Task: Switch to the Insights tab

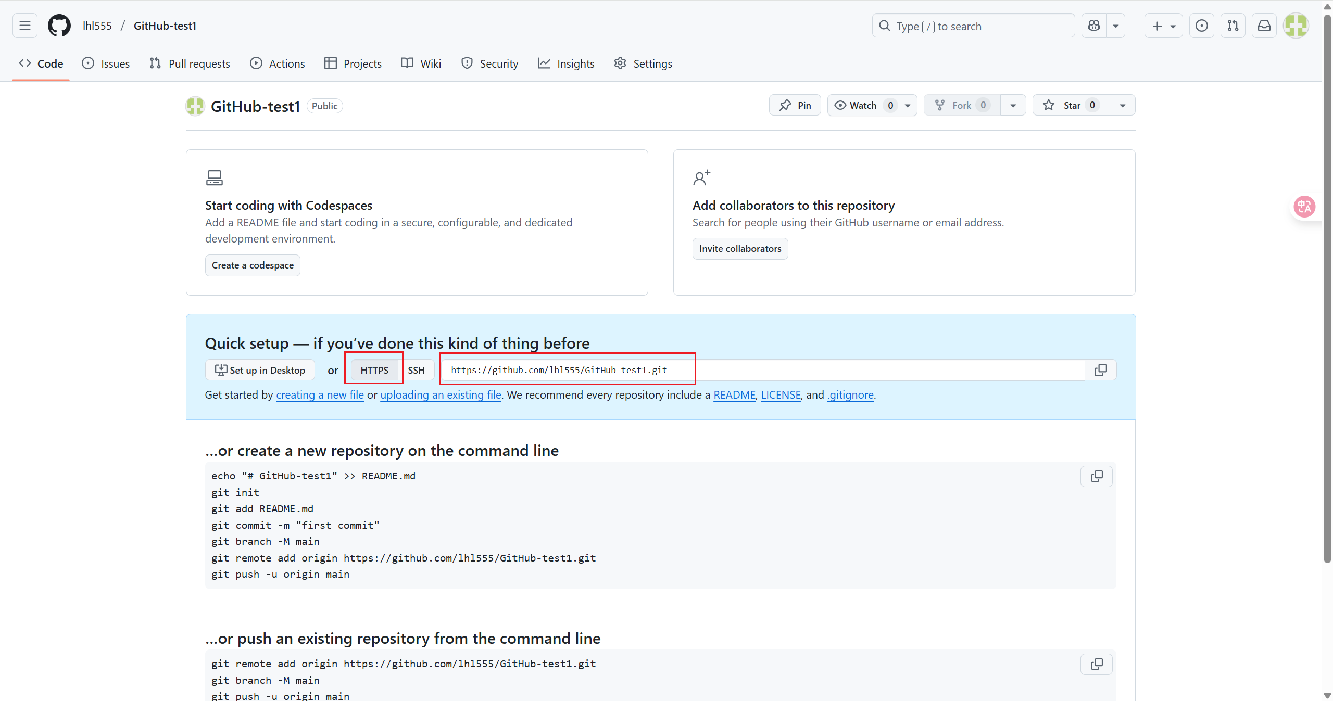Action: coord(566,63)
